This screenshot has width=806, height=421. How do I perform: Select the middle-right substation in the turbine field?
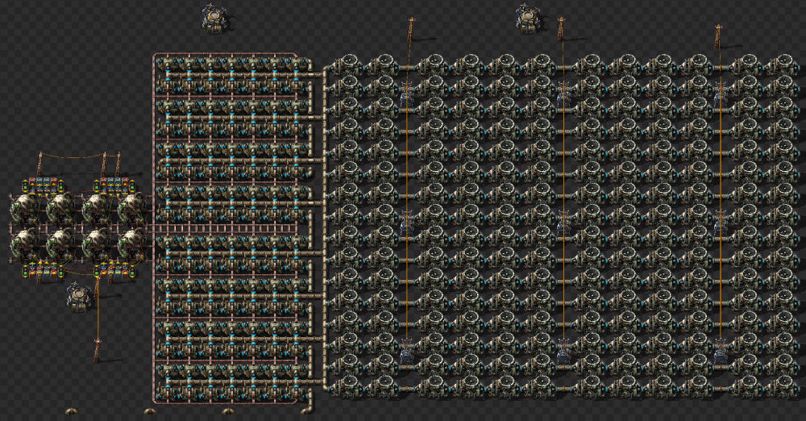point(720,223)
